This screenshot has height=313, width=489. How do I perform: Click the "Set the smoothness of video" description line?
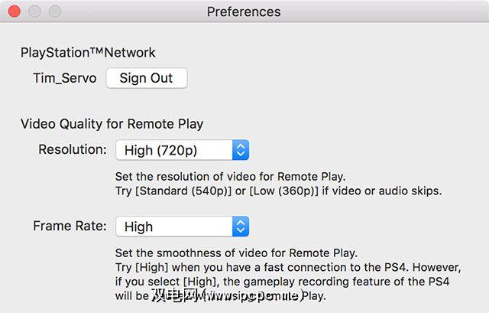click(236, 253)
